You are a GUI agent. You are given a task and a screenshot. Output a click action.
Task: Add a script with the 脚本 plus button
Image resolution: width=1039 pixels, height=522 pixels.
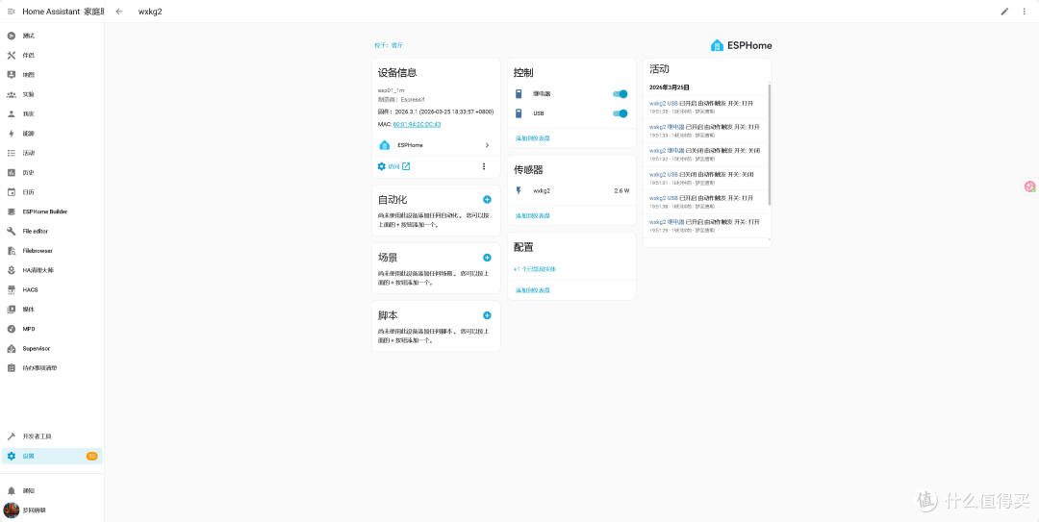pos(487,315)
